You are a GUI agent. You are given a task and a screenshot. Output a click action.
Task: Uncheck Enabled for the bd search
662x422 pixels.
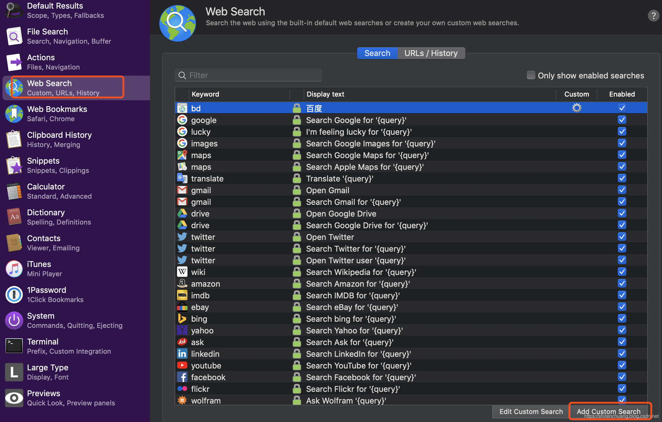[x=622, y=108]
